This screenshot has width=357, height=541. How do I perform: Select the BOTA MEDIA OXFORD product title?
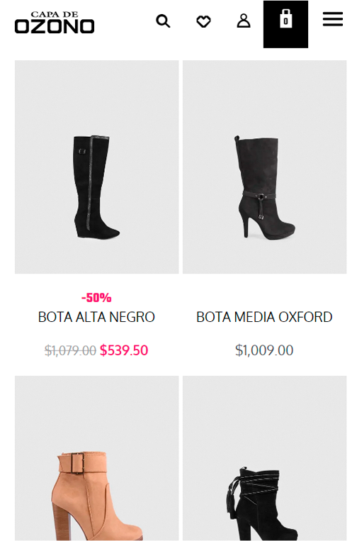pyautogui.click(x=264, y=317)
